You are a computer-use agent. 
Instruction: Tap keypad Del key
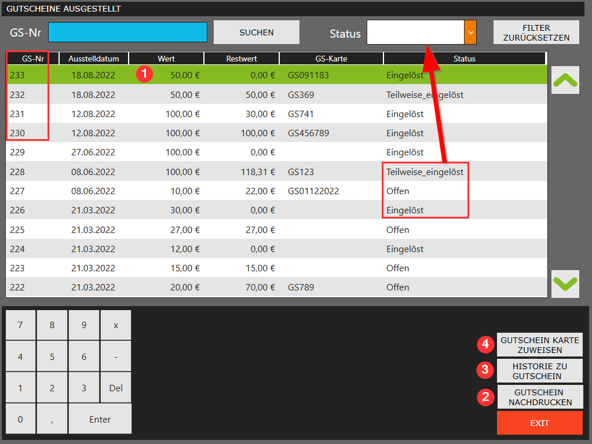(116, 388)
